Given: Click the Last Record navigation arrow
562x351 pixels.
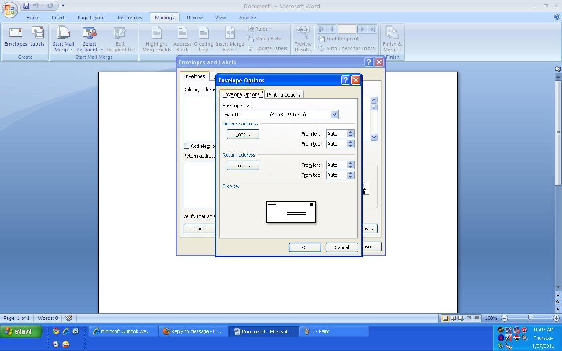Looking at the screenshot, I should pyautogui.click(x=373, y=29).
